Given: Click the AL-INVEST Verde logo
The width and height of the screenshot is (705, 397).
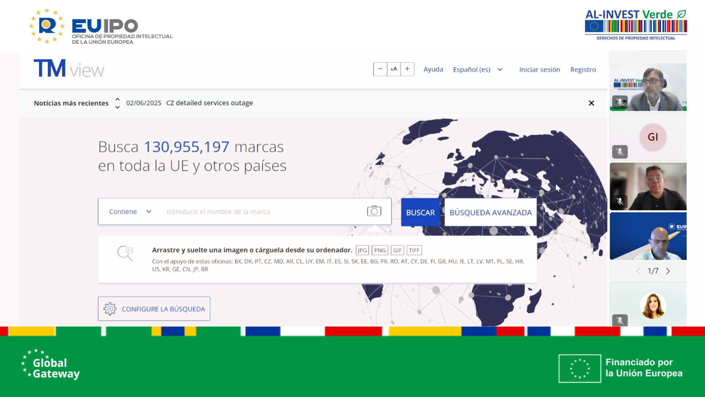Looking at the screenshot, I should point(636,25).
